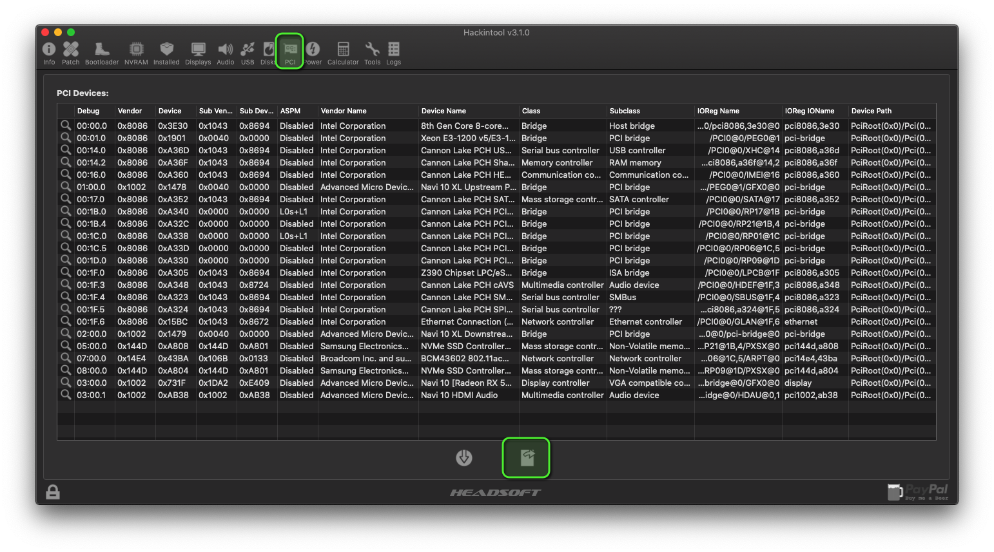This screenshot has width=994, height=552.
Task: Go to the USB section
Action: click(x=248, y=53)
